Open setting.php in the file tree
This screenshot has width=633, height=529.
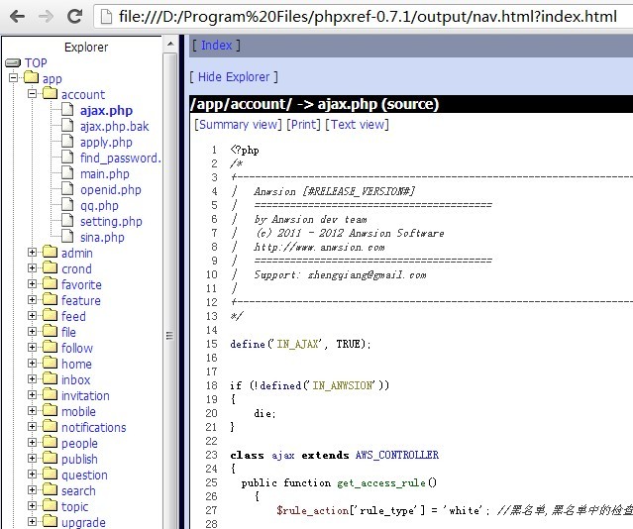click(x=111, y=222)
